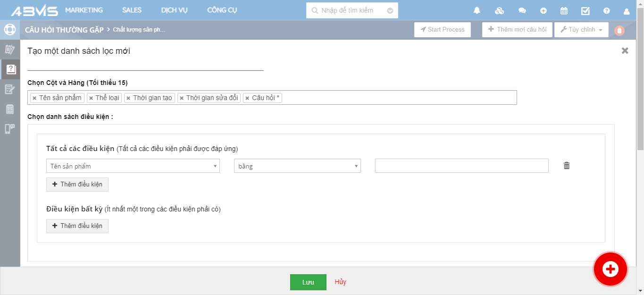Remove the 'Thể loại' column tag
This screenshot has width=644, height=295.
tap(91, 98)
